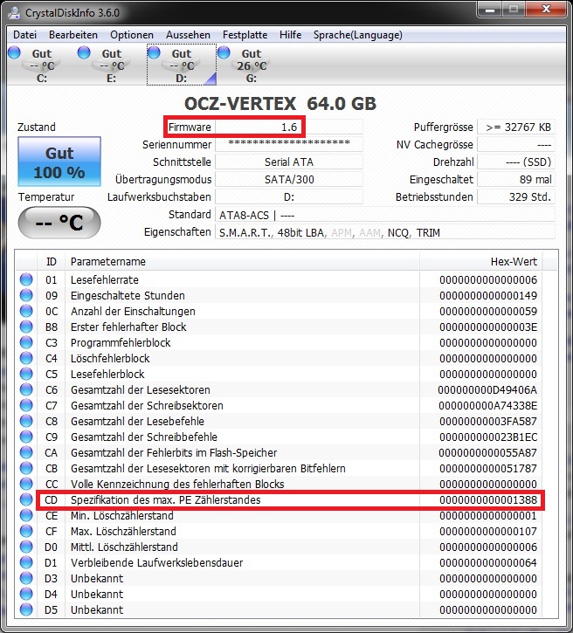This screenshot has width=573, height=633.
Task: Click the ID column header
Action: tap(52, 261)
